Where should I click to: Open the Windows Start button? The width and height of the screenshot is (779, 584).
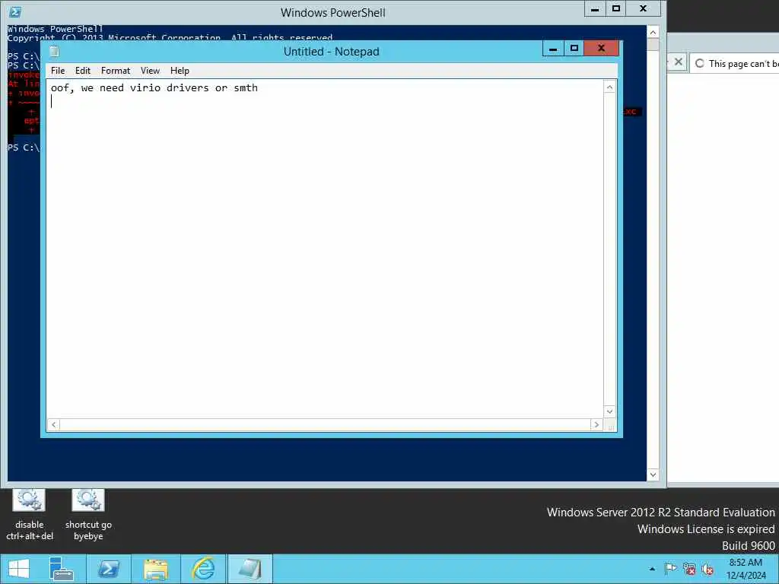[x=19, y=569]
